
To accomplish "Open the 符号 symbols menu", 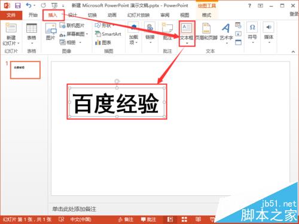I will (252, 33).
